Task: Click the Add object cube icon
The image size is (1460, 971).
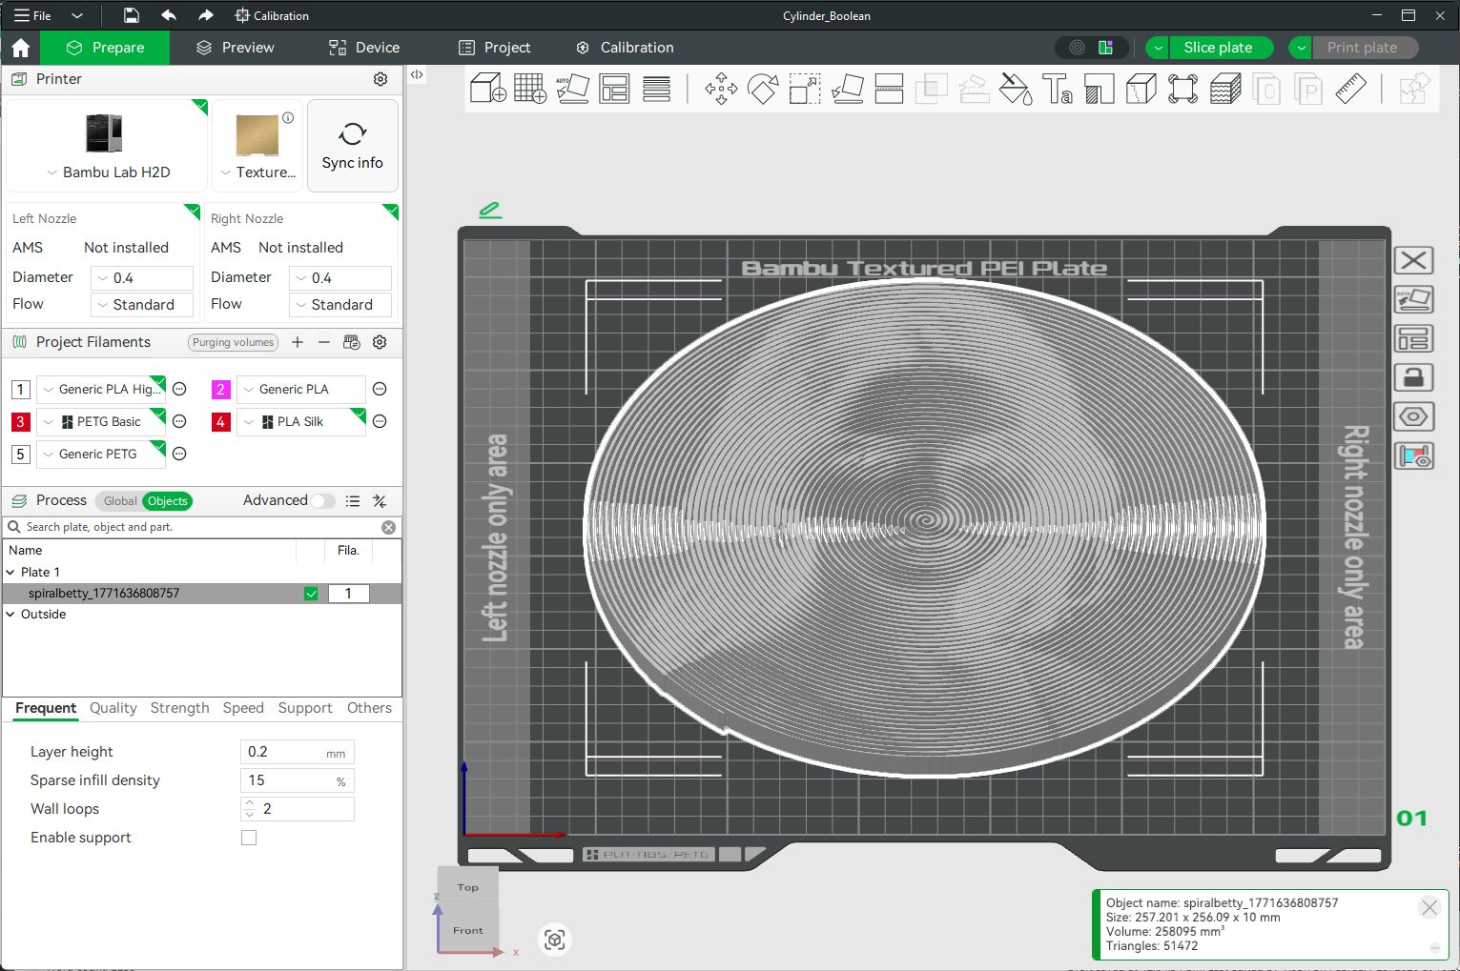Action: click(x=487, y=89)
